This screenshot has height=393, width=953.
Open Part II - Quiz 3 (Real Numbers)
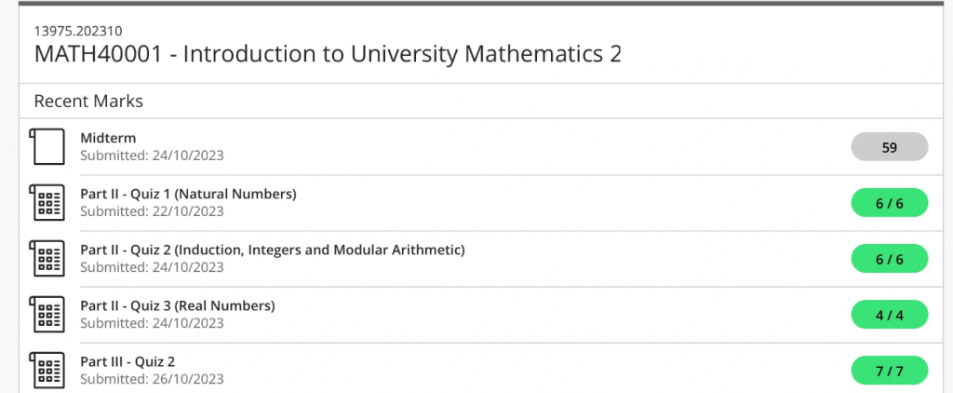pyautogui.click(x=178, y=306)
